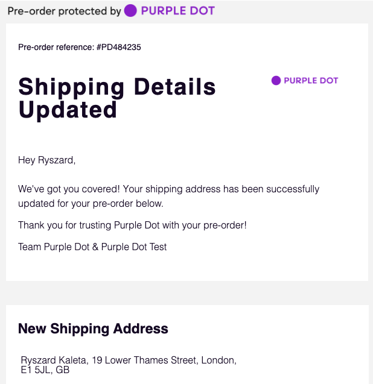Screen dimensions: 373x384
Task: Click the purple circle icon in the top banner
Action: 130,11
